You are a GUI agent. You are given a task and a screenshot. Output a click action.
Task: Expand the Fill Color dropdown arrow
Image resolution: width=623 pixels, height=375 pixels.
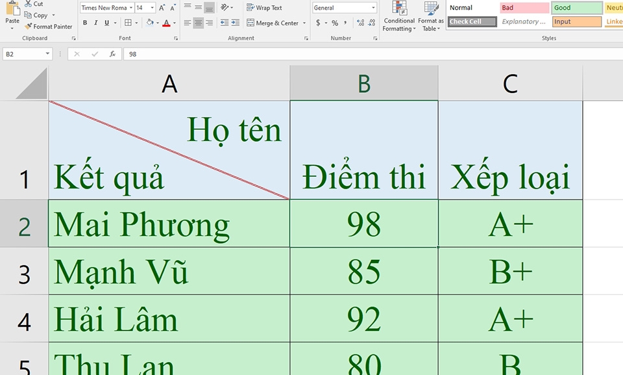157,23
